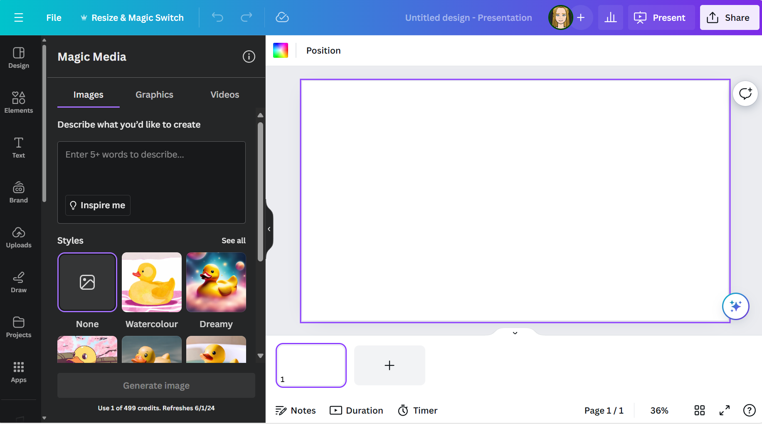Add a new page
762x424 pixels.
(x=390, y=365)
